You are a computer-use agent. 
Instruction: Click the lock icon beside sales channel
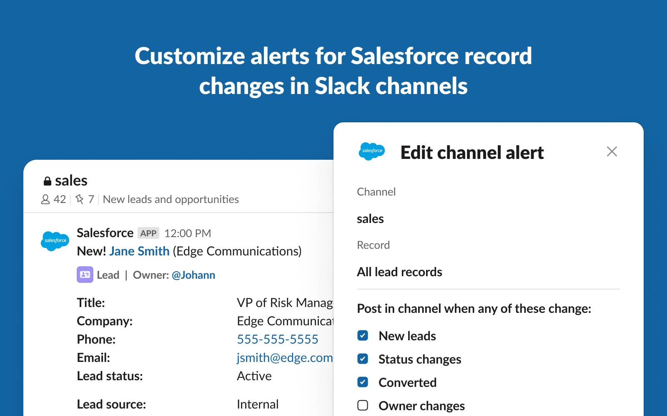point(48,181)
